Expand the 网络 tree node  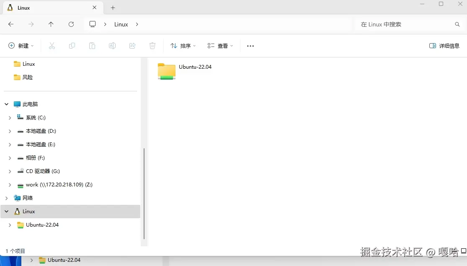(7, 198)
